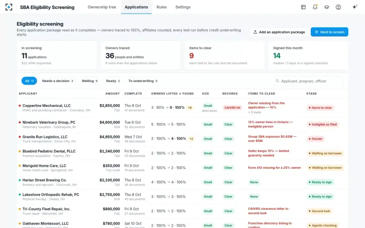365x228 pixels.
Task: Click the graduation cap learning icon
Action: tap(327, 7)
